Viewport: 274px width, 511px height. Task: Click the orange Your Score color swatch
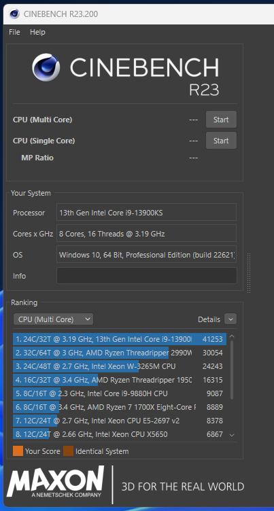[x=18, y=451]
